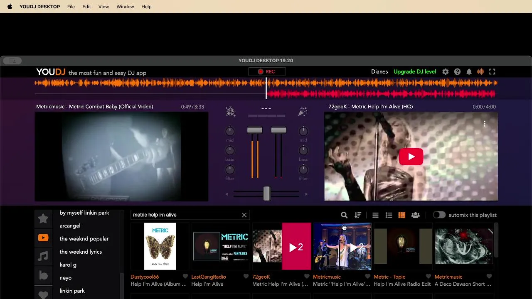This screenshot has height=299, width=532.
Task: Click the left deck filter knob
Action: 230,169
